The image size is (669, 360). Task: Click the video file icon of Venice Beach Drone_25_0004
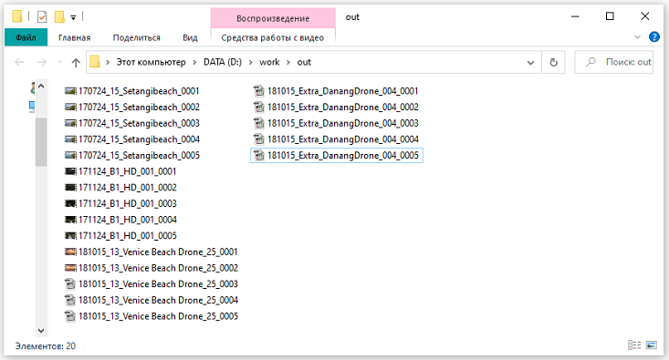tap(70, 301)
